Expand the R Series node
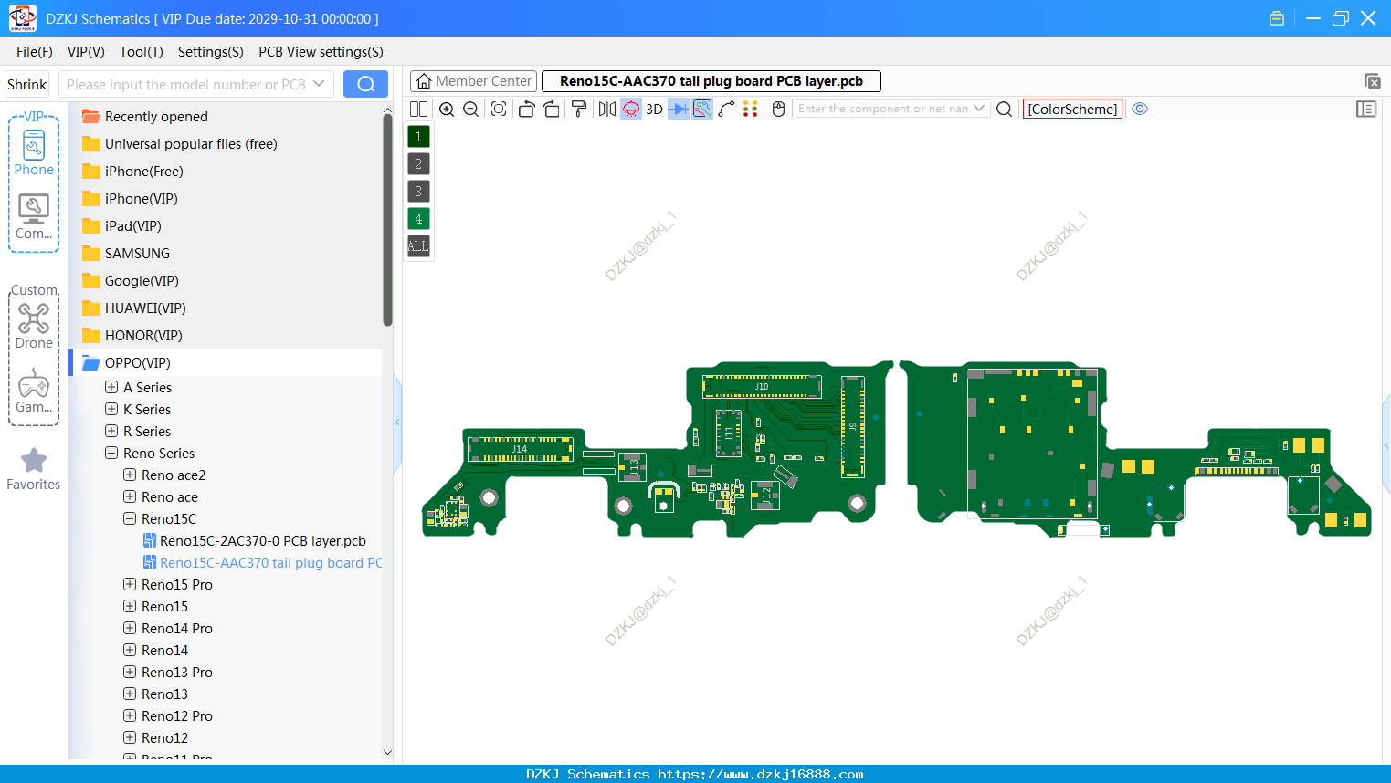The height and width of the screenshot is (783, 1391). pyautogui.click(x=111, y=431)
